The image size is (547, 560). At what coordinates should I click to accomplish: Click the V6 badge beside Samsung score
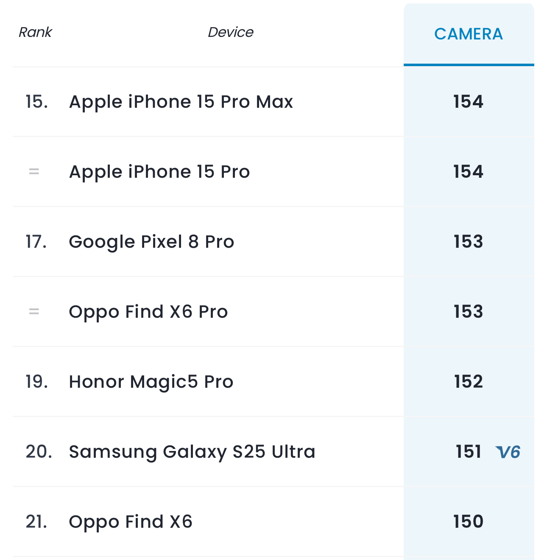508,452
